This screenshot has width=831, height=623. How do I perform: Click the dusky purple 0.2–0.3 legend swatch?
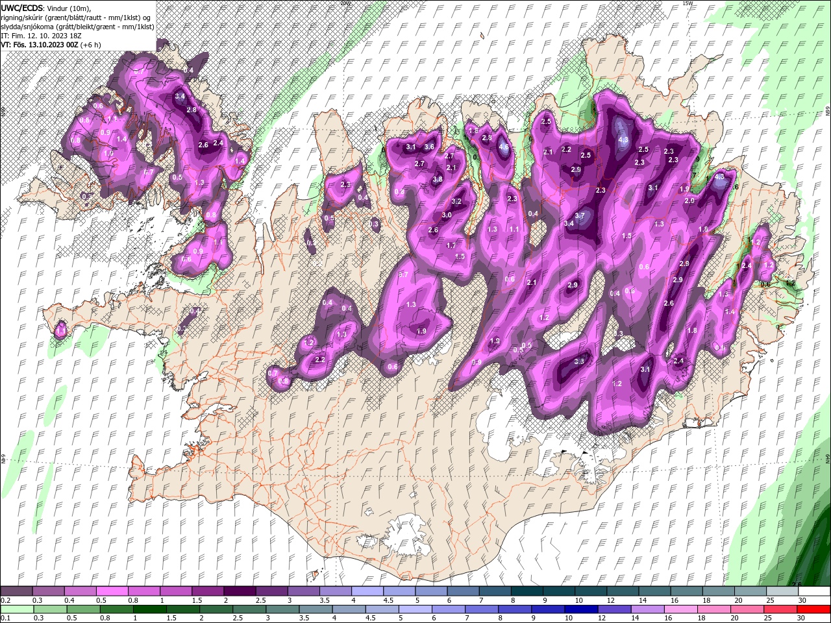coord(17,591)
